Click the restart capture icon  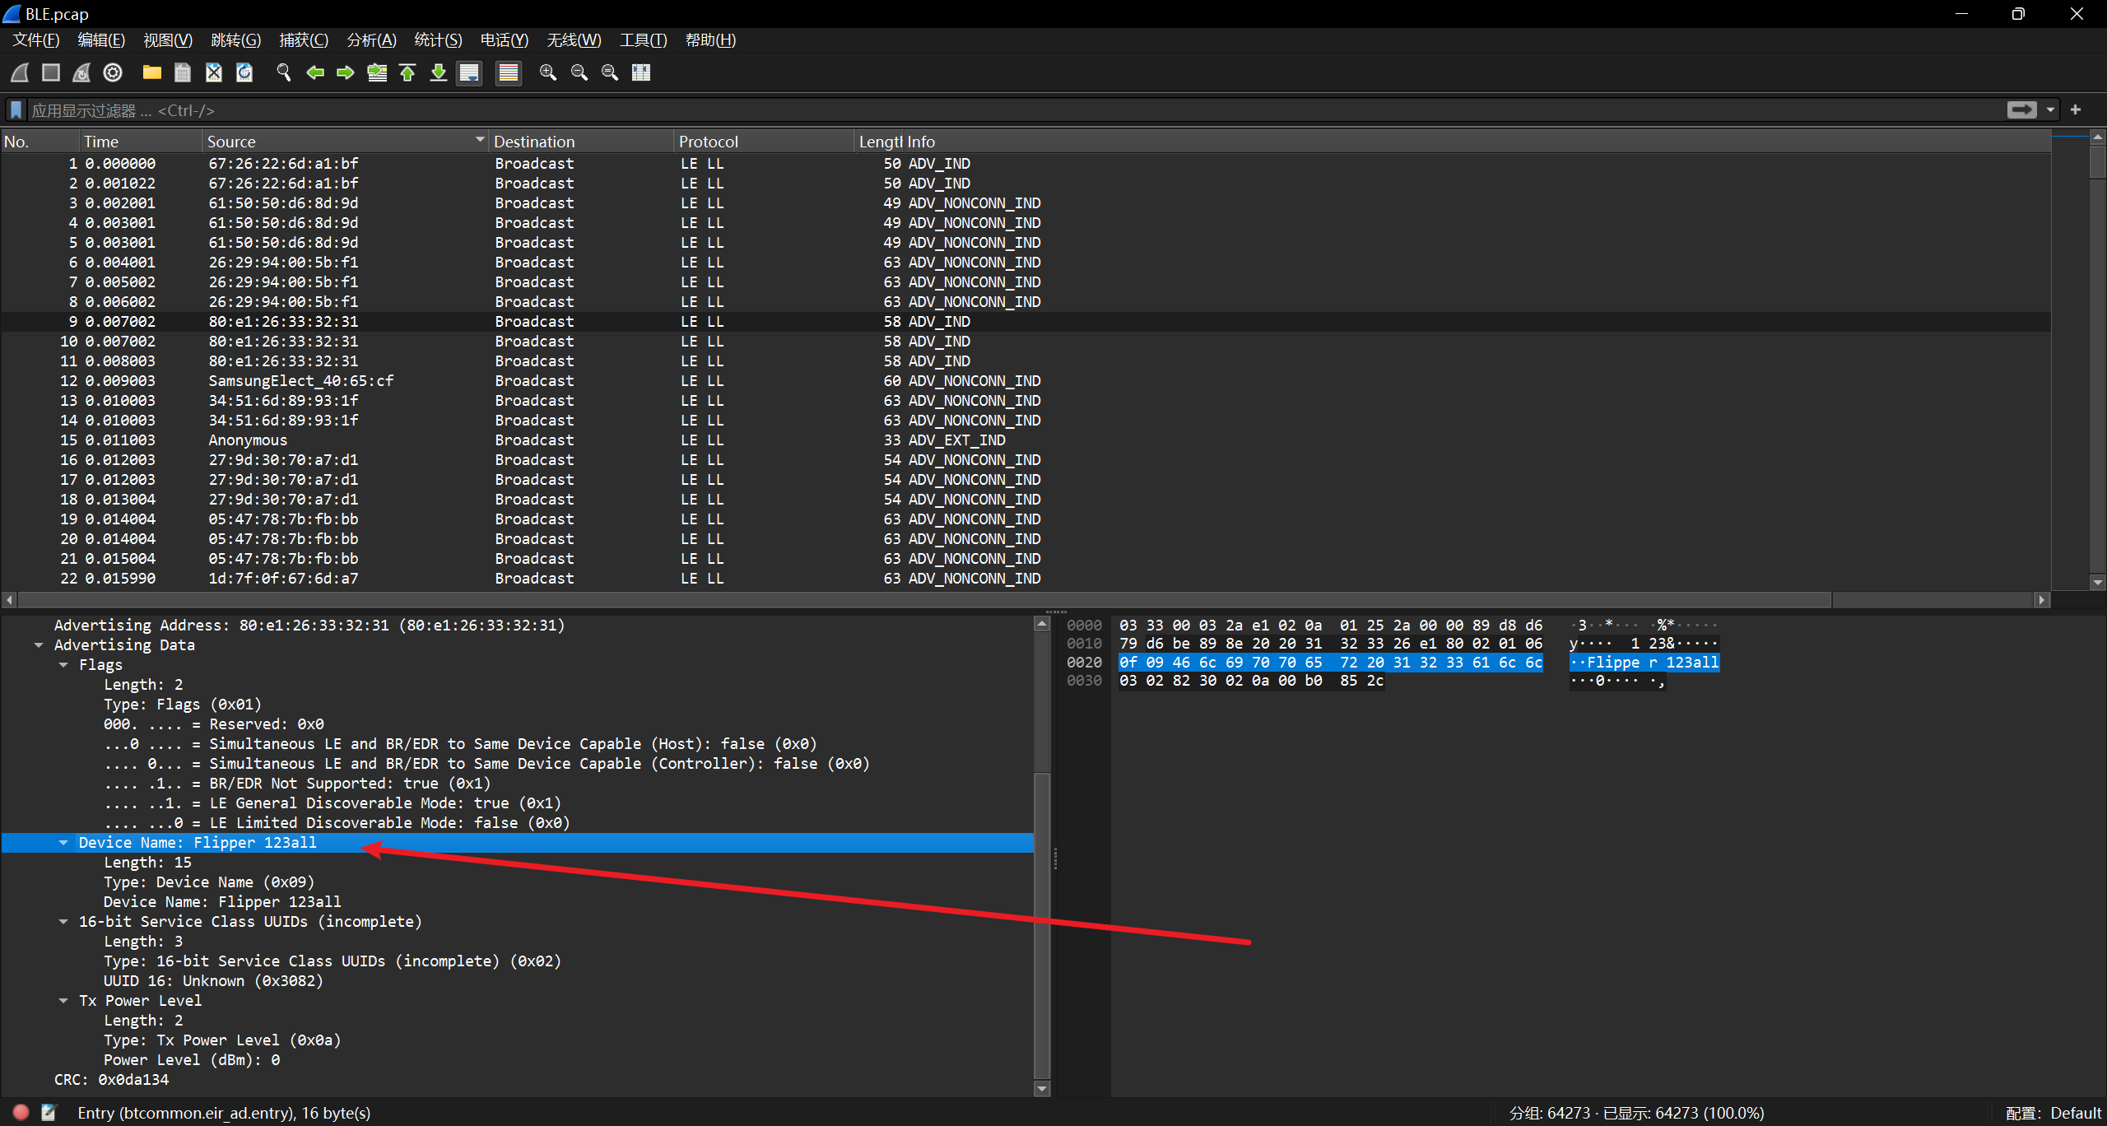(81, 72)
